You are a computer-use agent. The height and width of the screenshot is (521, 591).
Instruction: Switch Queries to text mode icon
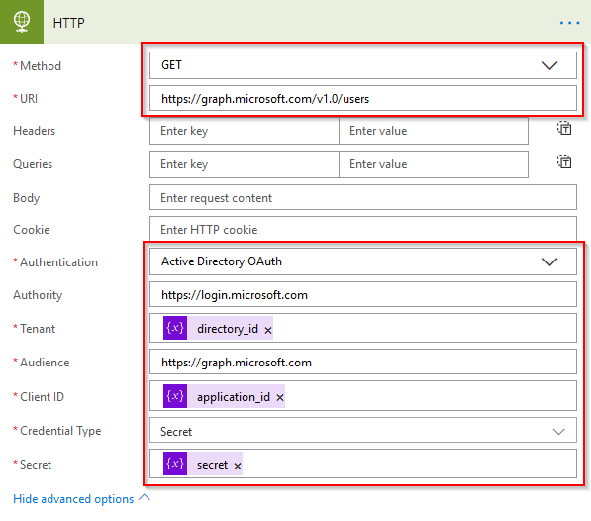pyautogui.click(x=564, y=161)
